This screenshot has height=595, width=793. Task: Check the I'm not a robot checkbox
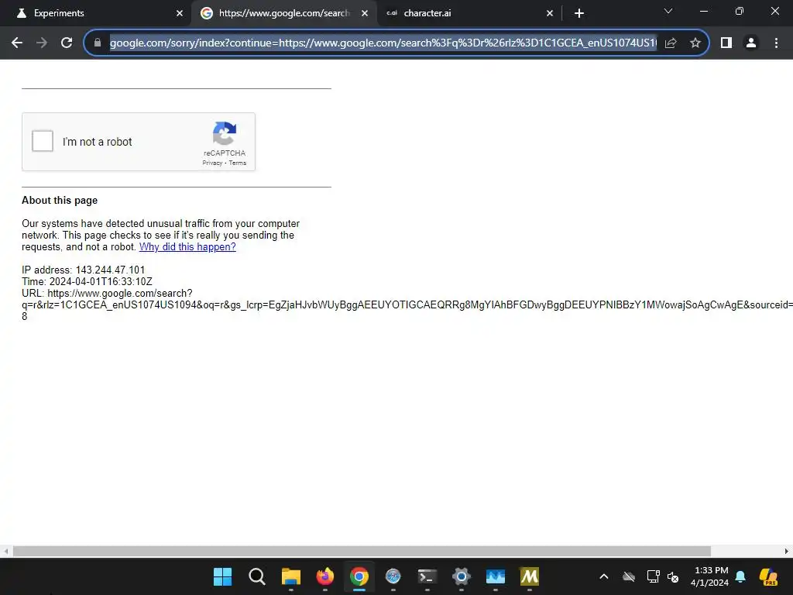coord(43,141)
